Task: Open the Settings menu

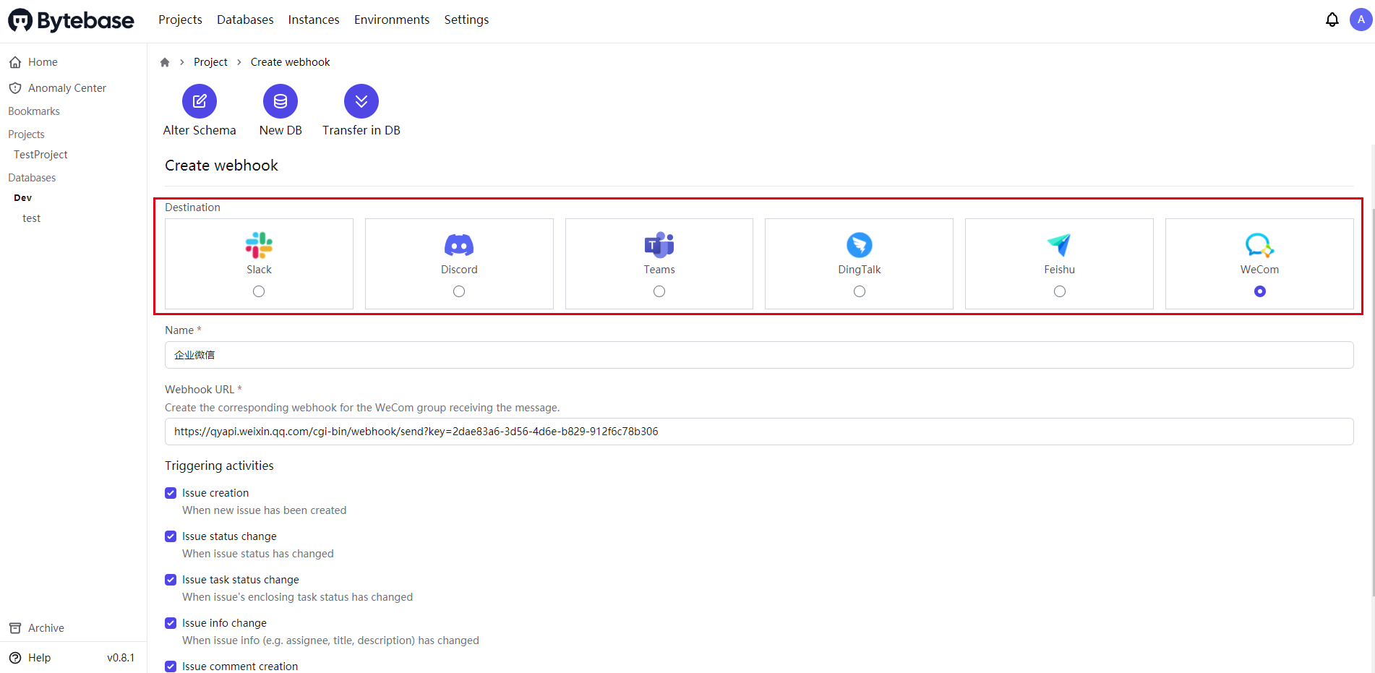Action: click(x=466, y=20)
